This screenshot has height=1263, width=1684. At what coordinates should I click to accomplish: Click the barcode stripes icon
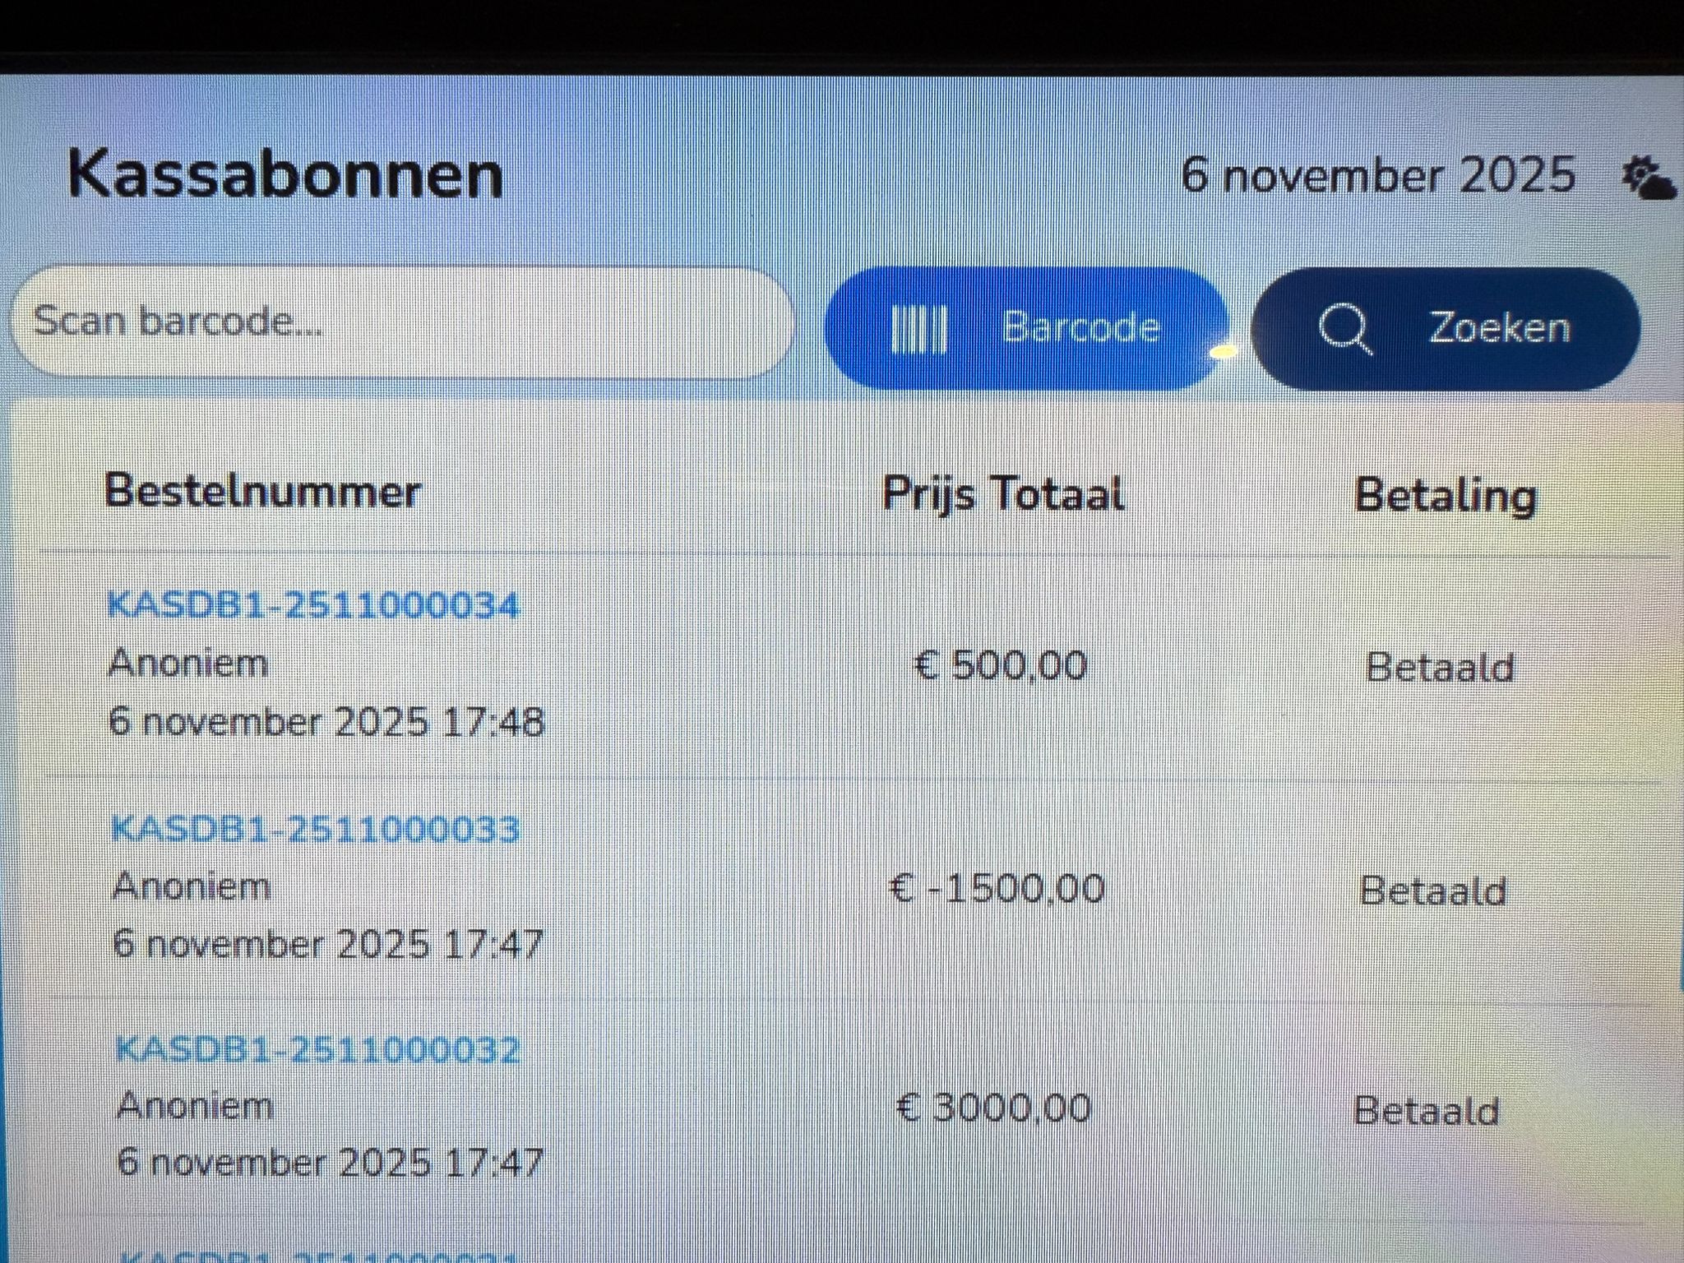point(919,329)
